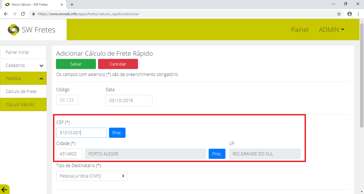364x194 pixels.
Task: Expand the Cadastros sidebar menu
Action: 23,65
